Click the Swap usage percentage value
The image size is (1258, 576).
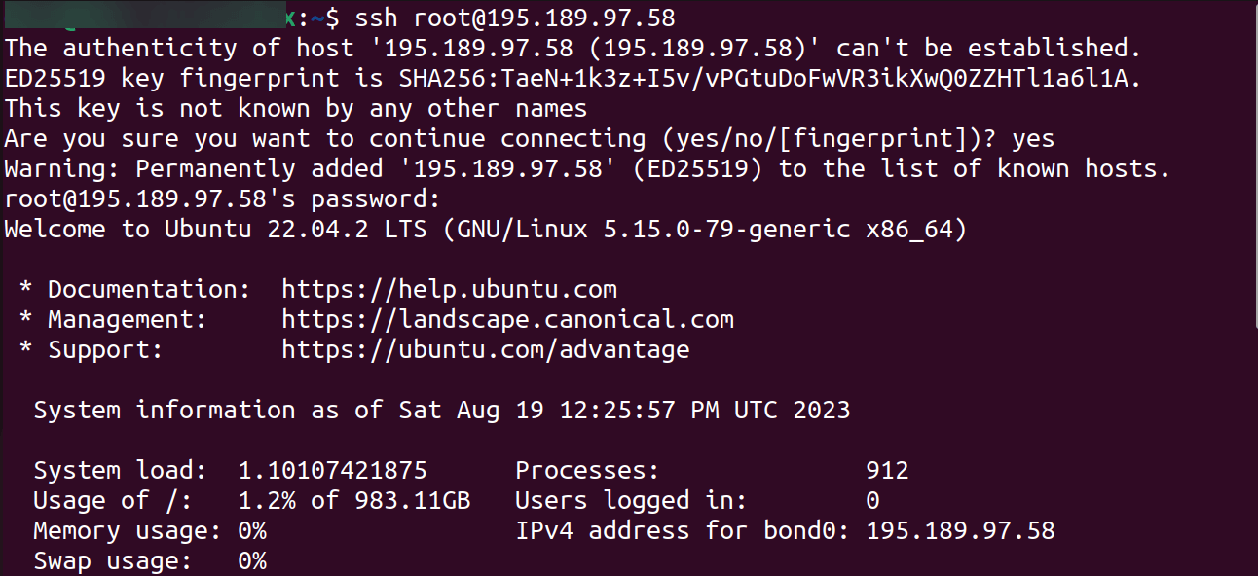tap(252, 560)
